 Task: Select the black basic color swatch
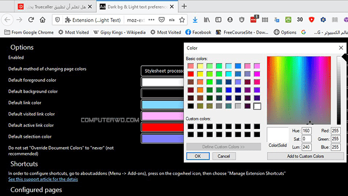coord(191,106)
